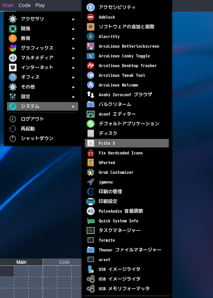
Task: Open the Alacritty terminal icon
Action: pyautogui.click(x=91, y=36)
